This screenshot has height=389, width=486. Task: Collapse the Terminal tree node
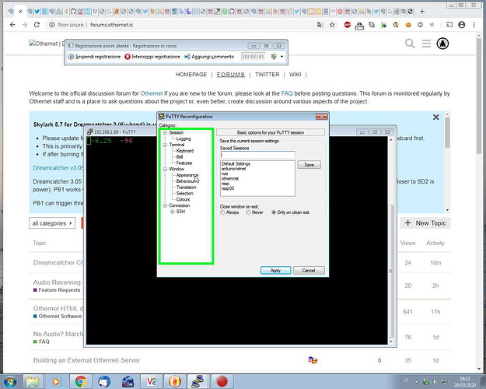(x=165, y=145)
